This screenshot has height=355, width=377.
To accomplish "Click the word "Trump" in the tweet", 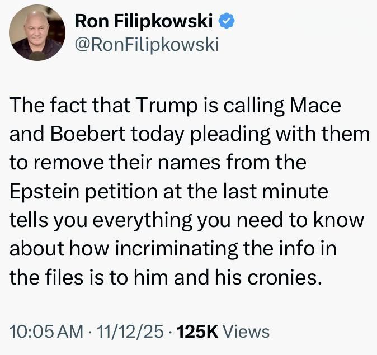I will click(167, 106).
